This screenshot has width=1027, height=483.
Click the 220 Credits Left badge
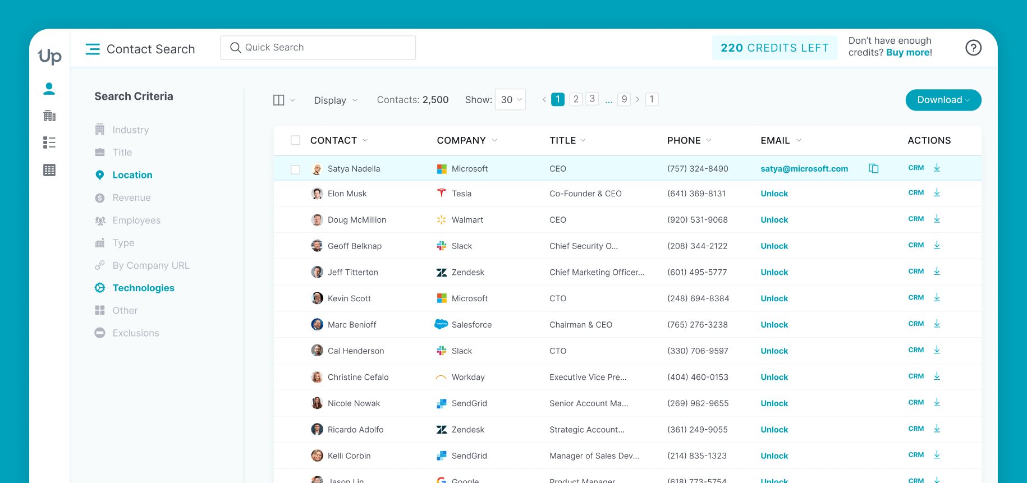click(x=774, y=48)
